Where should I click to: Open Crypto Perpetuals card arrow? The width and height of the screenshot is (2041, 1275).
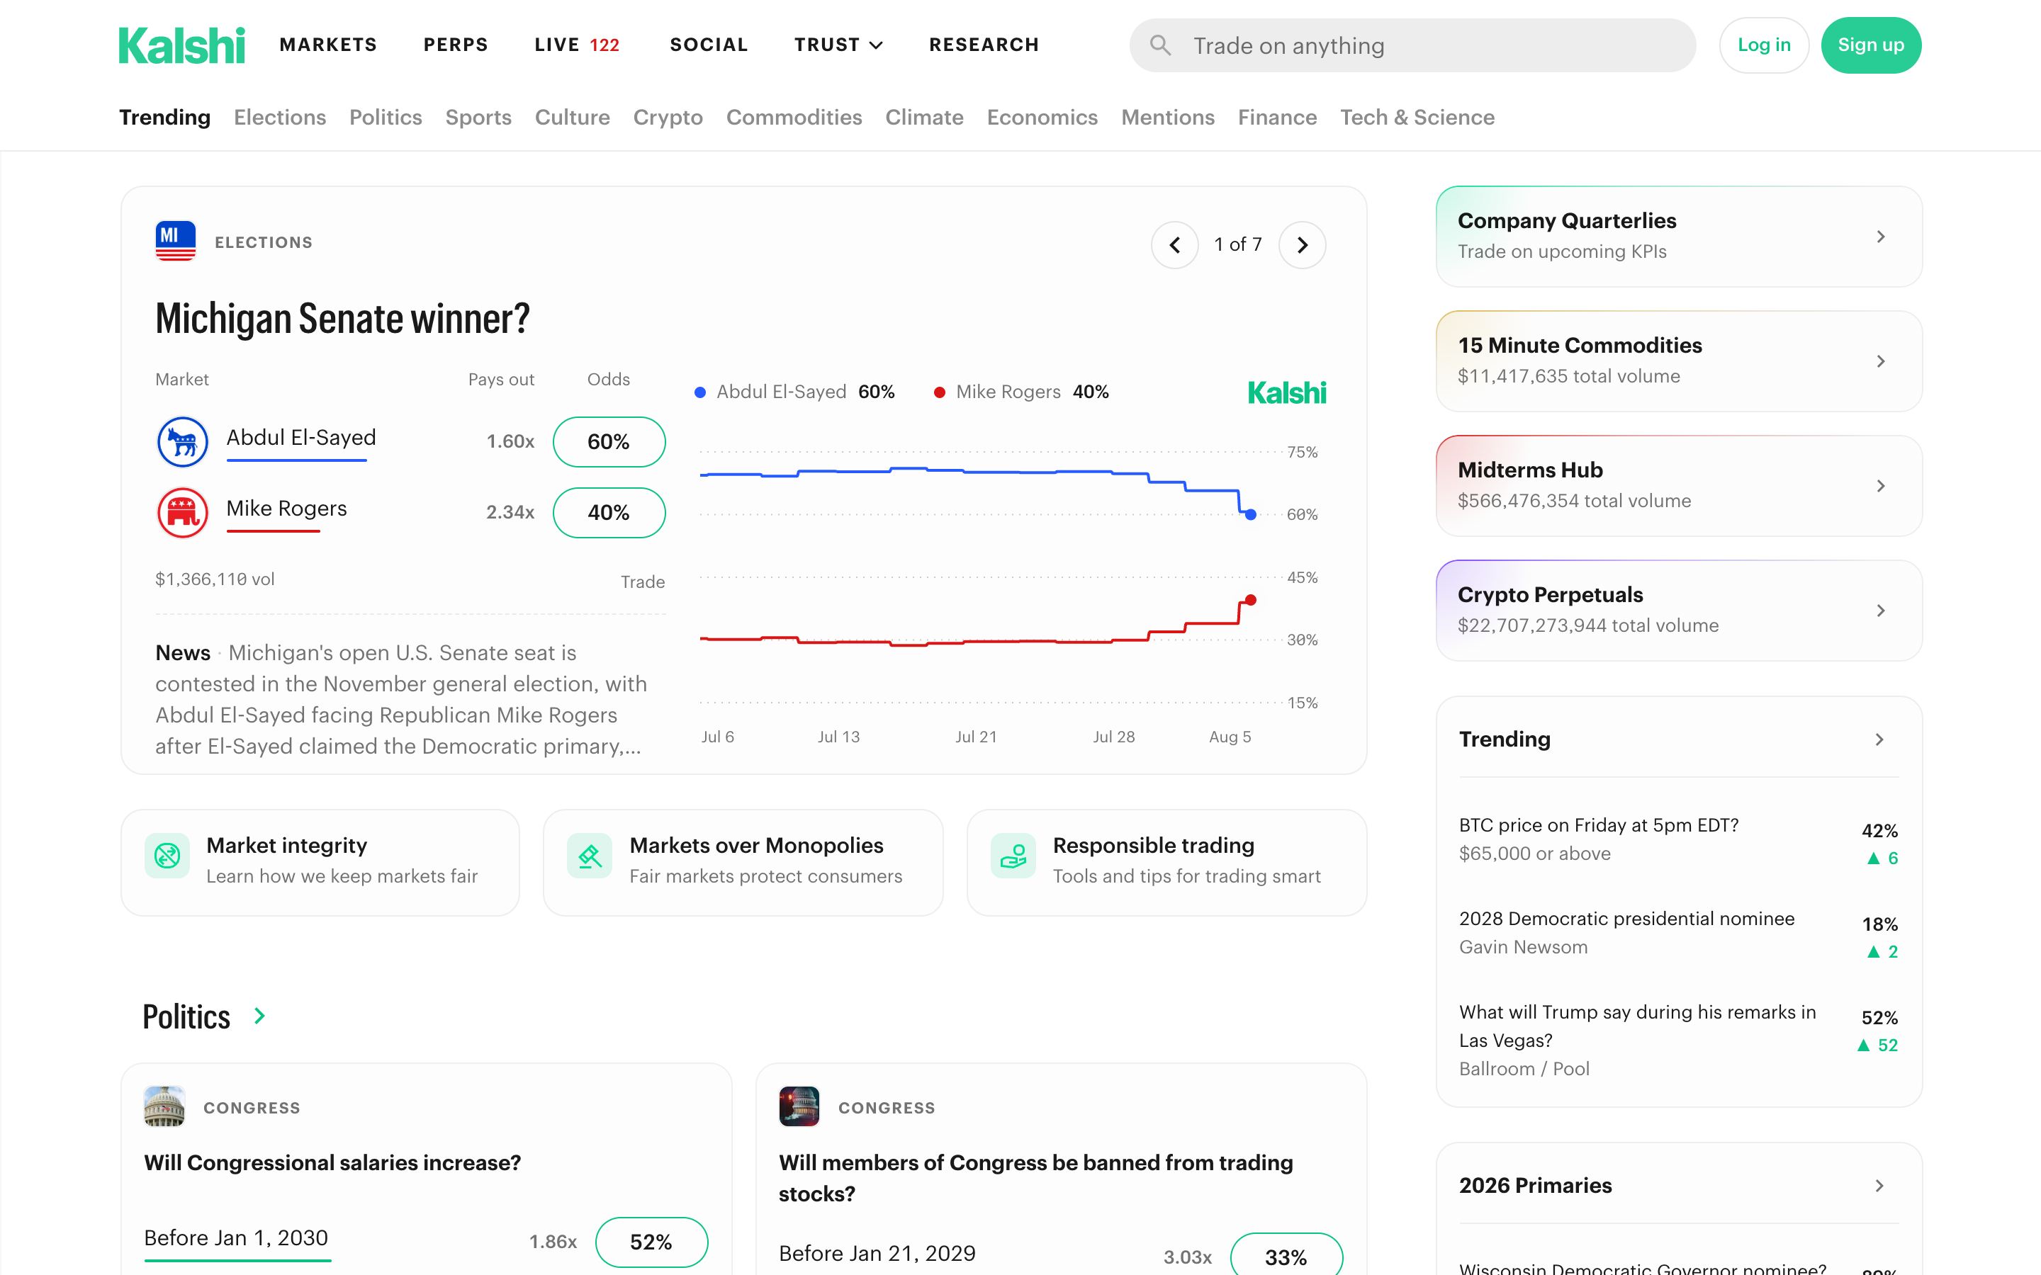click(1880, 611)
